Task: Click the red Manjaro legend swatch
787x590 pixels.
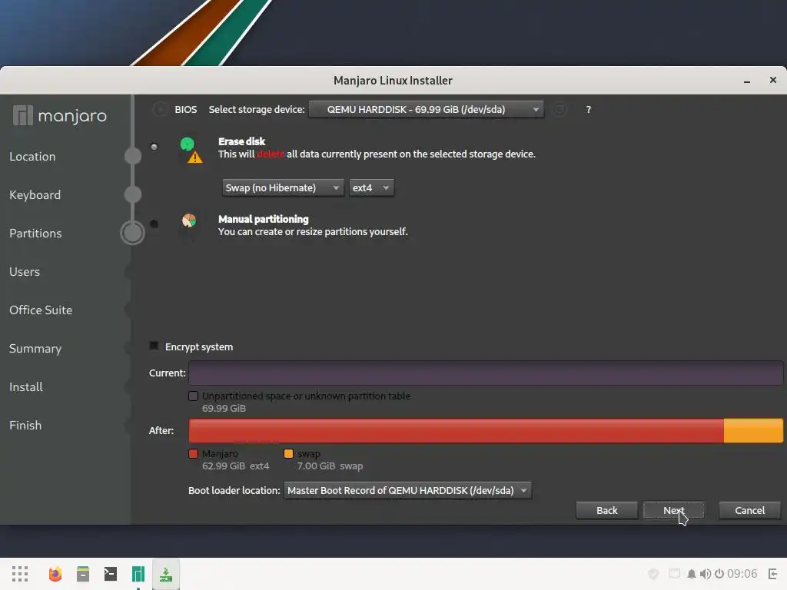Action: point(193,453)
